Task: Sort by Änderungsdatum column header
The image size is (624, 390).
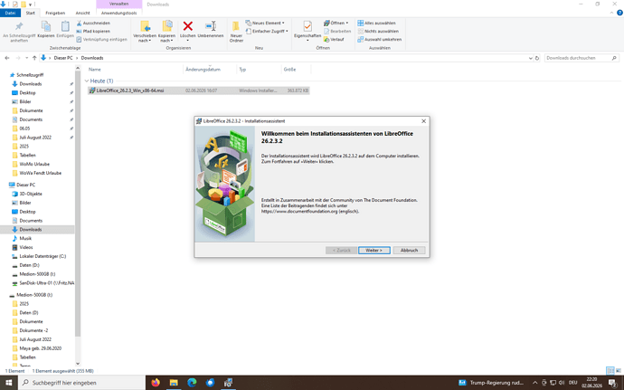Action: (x=203, y=70)
